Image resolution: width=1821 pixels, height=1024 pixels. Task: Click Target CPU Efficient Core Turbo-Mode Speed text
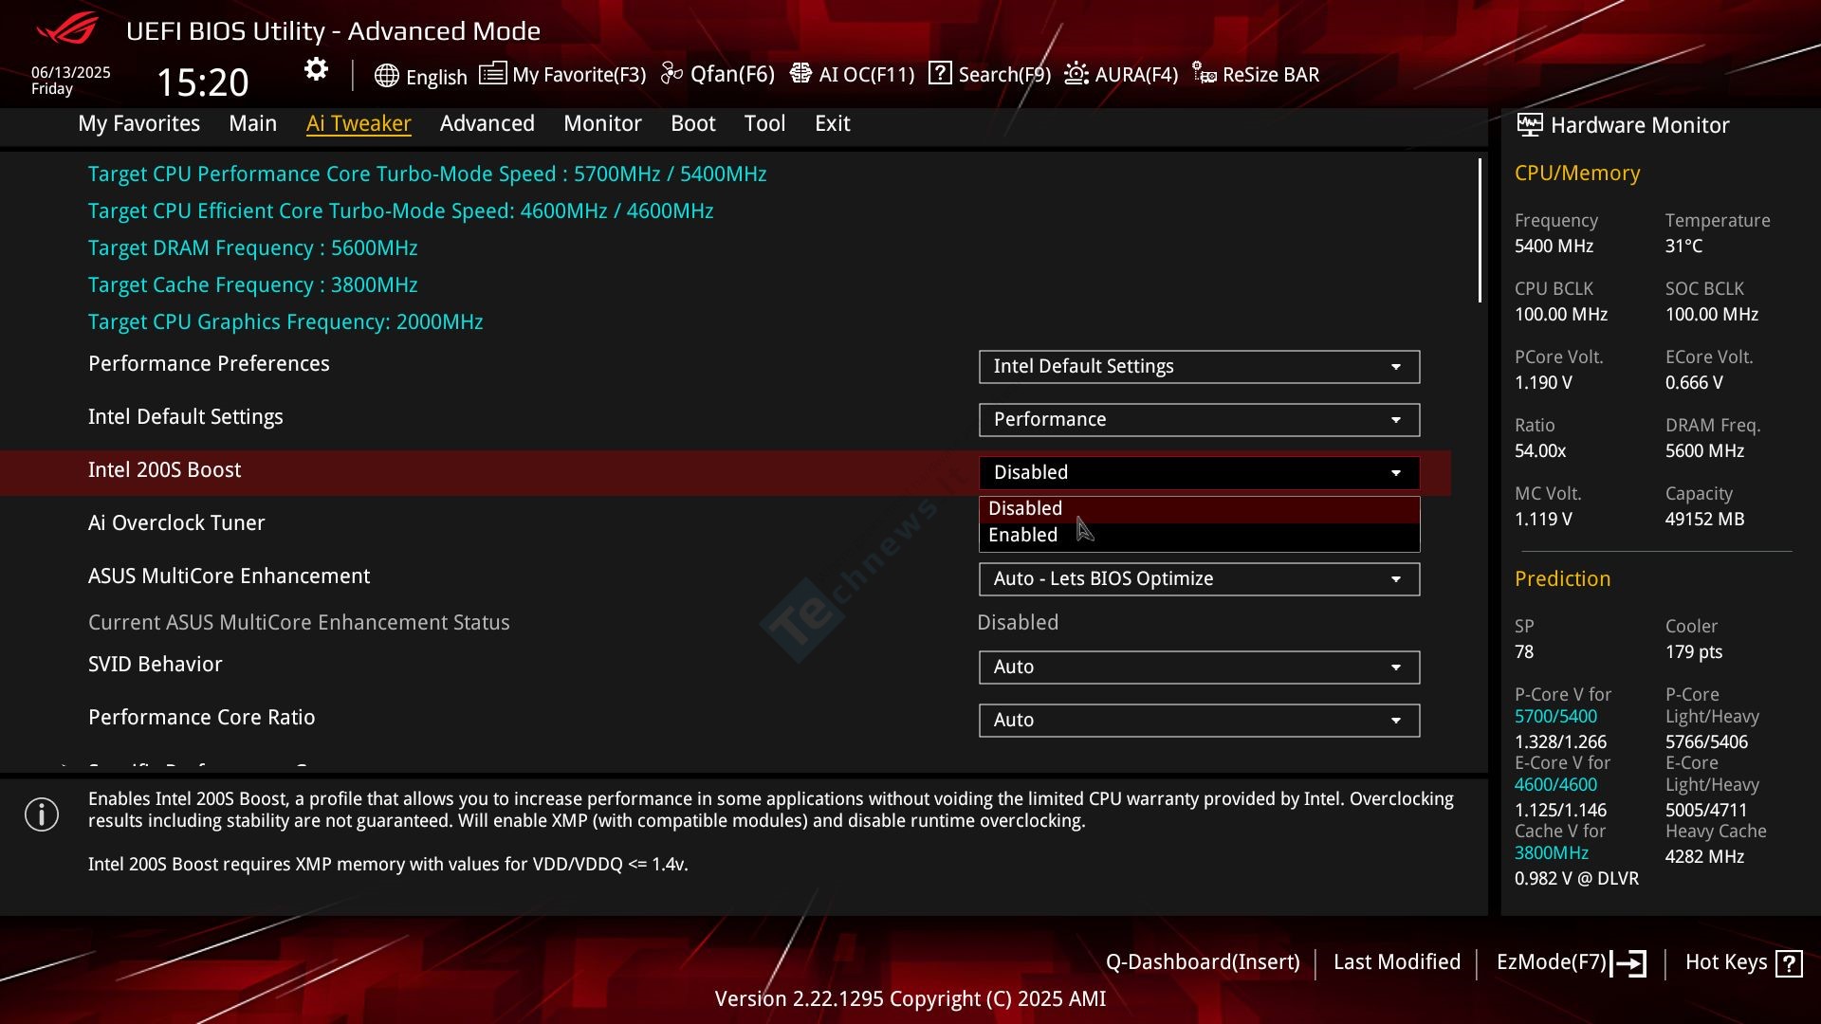click(x=400, y=211)
